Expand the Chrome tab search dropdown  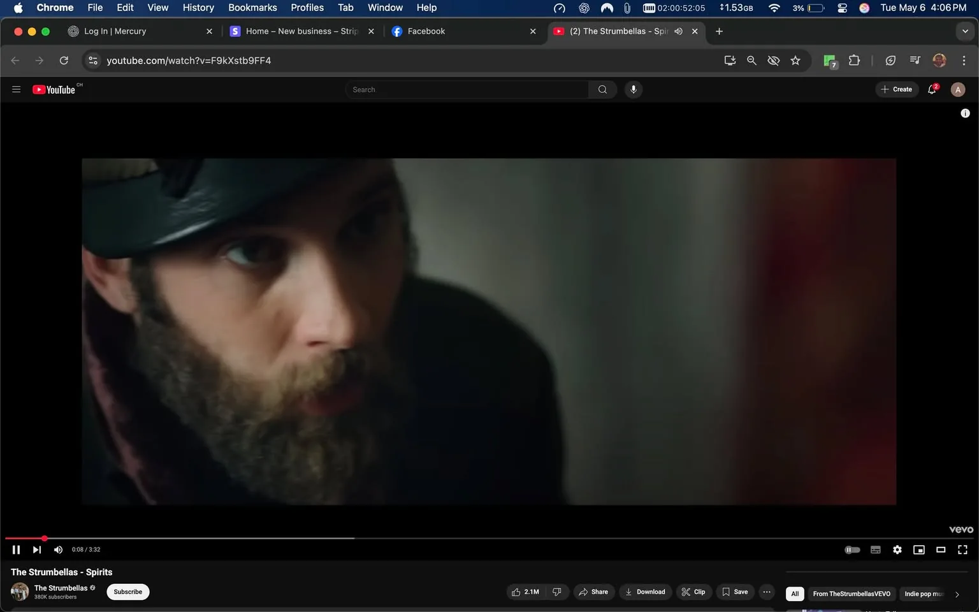(965, 31)
